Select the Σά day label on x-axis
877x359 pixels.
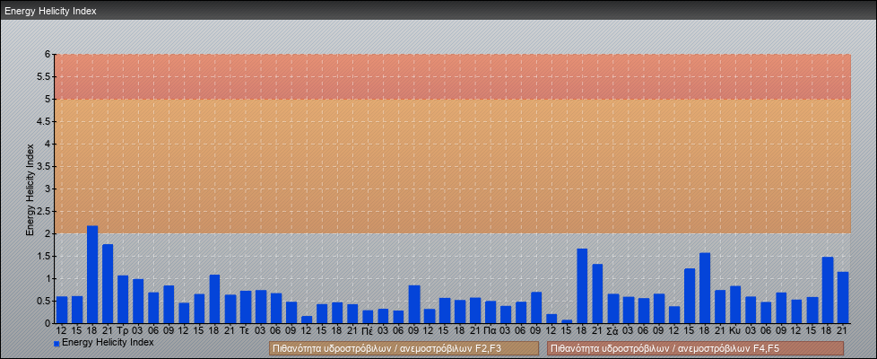click(612, 330)
